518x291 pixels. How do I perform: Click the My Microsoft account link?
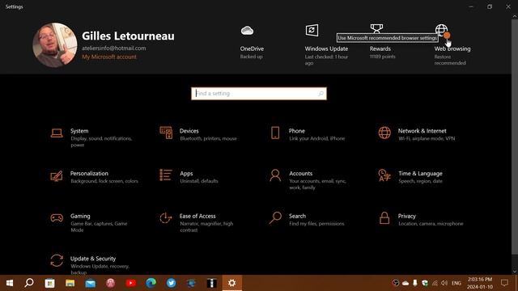(x=109, y=57)
